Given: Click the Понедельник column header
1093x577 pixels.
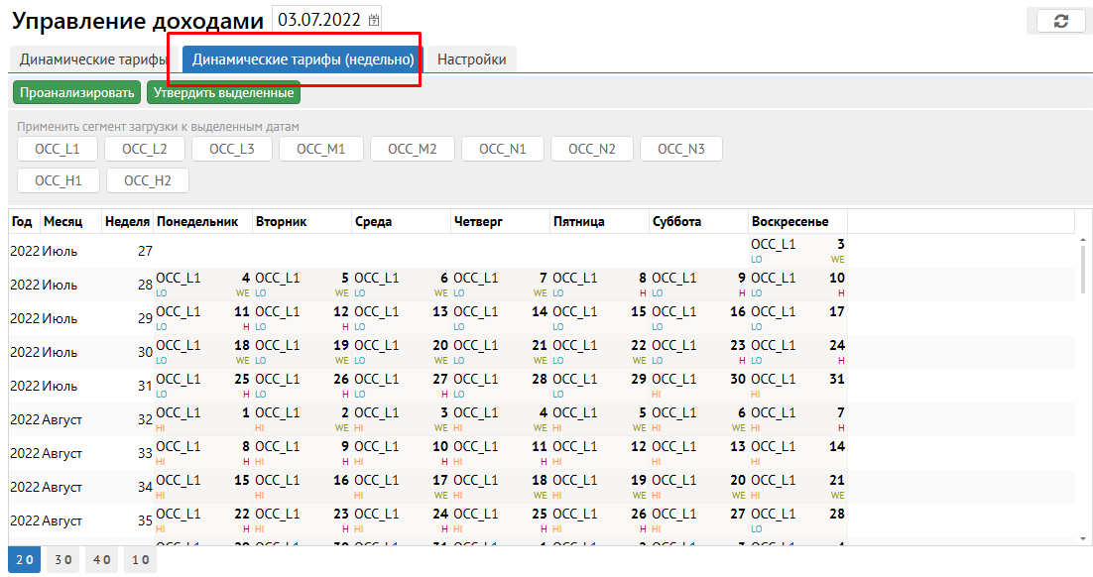Looking at the screenshot, I should tap(197, 221).
